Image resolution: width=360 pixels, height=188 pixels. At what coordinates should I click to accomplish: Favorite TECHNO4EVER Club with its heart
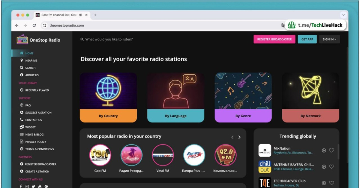coord(331,183)
